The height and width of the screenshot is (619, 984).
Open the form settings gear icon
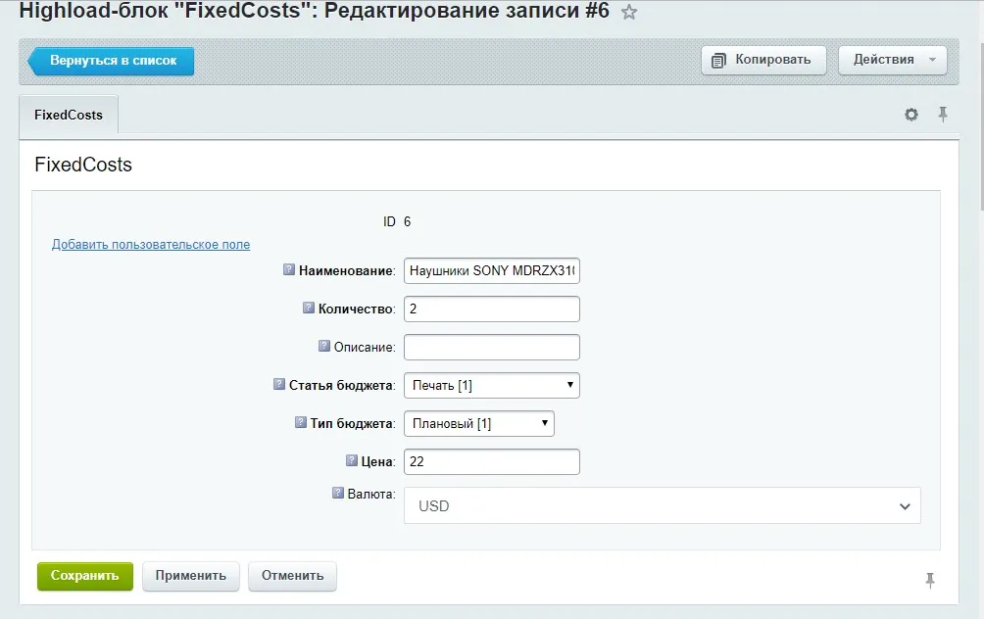[x=910, y=115]
